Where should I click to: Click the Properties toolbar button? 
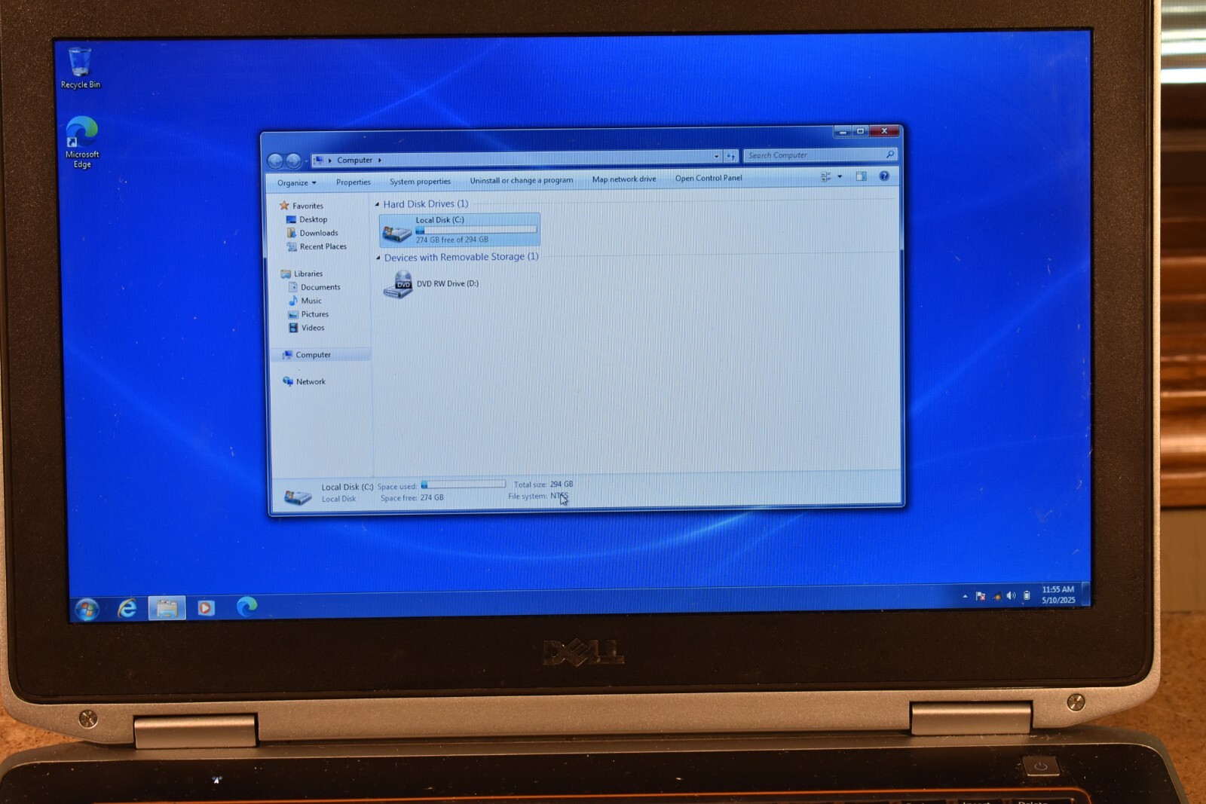pos(354,182)
